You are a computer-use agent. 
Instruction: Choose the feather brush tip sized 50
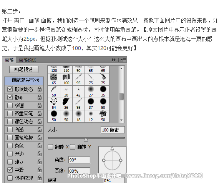[54, 91]
